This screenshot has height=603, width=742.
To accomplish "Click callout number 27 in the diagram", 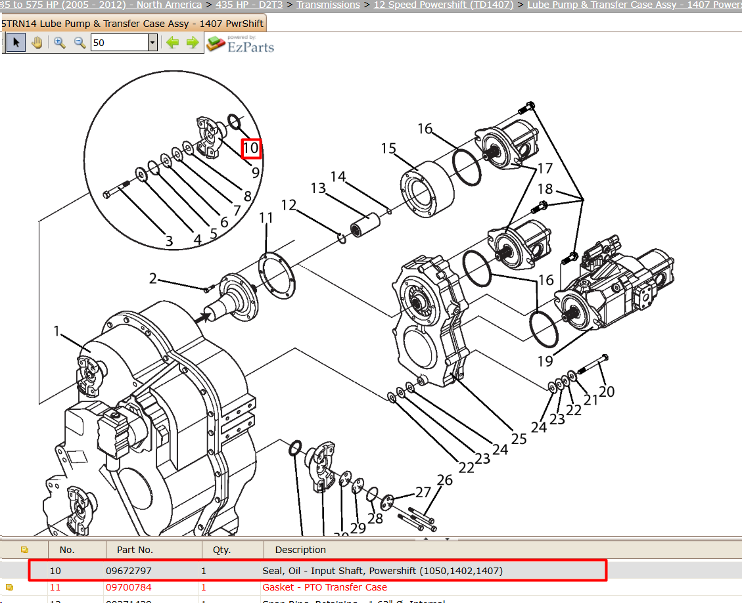I will [423, 493].
